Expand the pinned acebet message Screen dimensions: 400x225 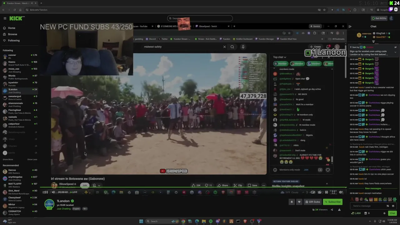click(395, 52)
